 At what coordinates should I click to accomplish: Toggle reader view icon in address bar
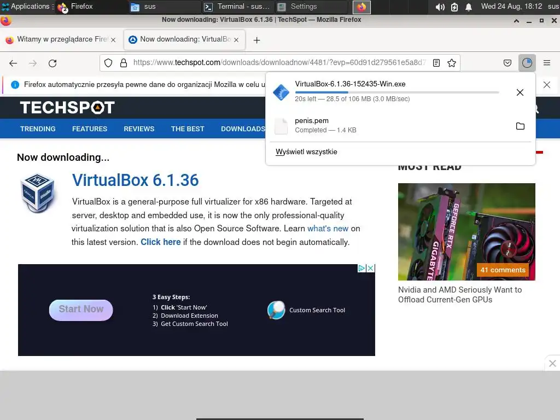click(436, 63)
